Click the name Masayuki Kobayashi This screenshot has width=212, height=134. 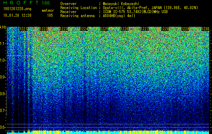121,4
